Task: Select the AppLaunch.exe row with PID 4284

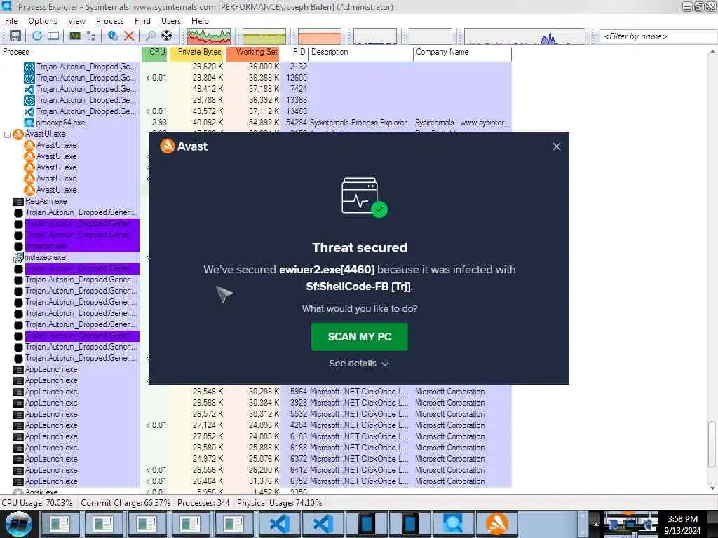Action: [255, 425]
